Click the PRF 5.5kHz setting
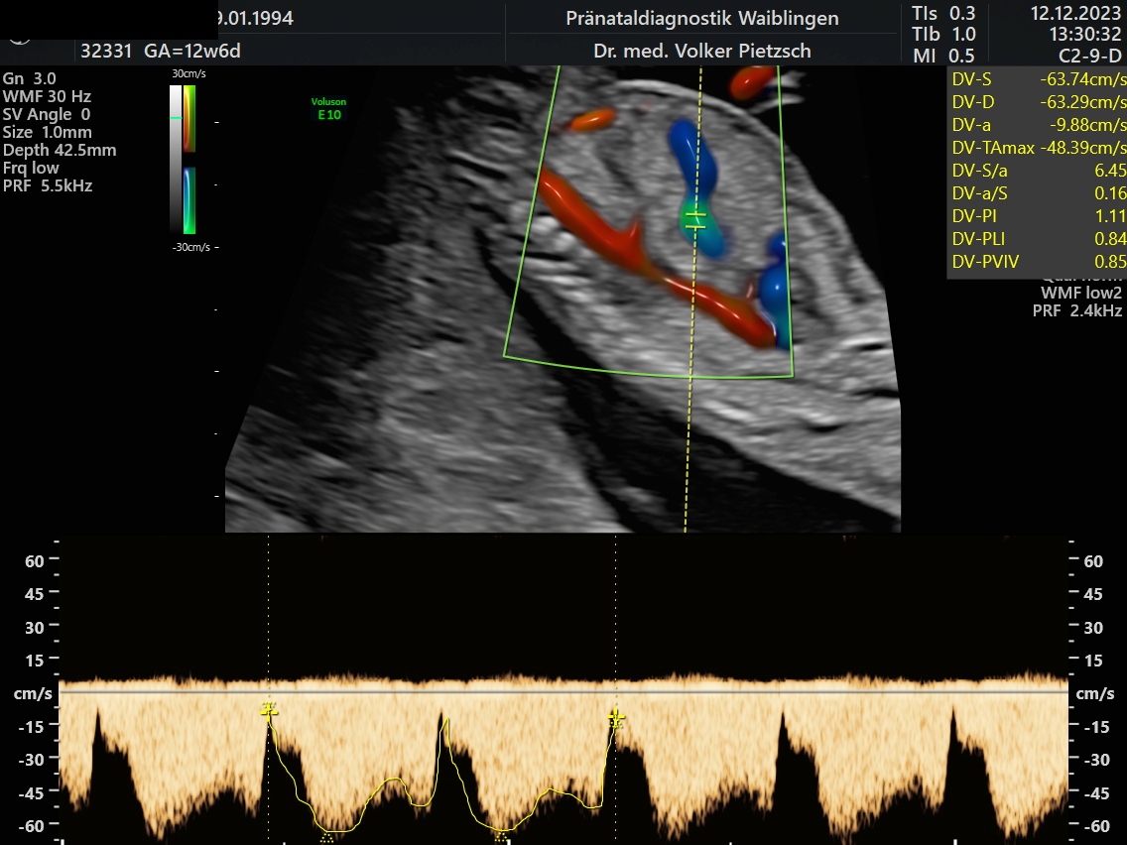 tap(48, 185)
